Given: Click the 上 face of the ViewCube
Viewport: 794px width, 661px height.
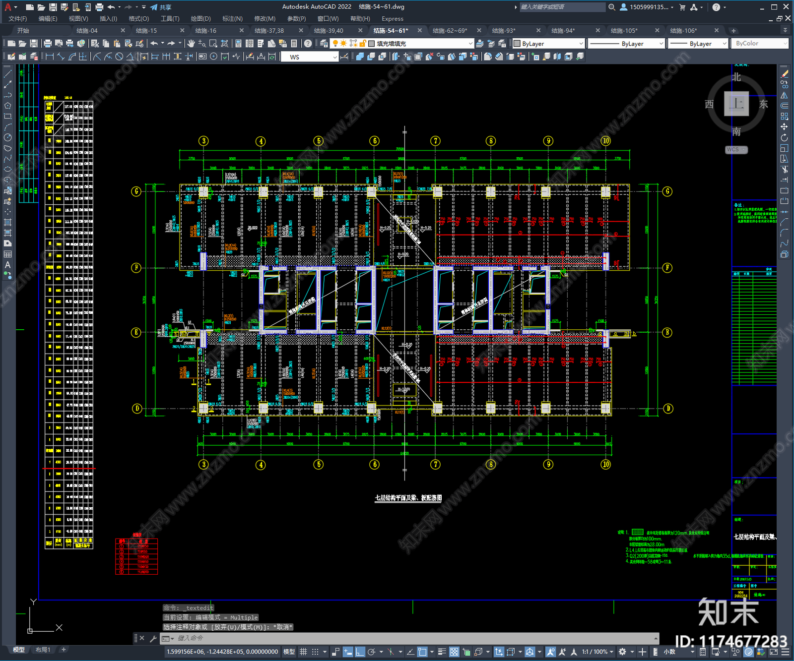Looking at the screenshot, I should (736, 104).
